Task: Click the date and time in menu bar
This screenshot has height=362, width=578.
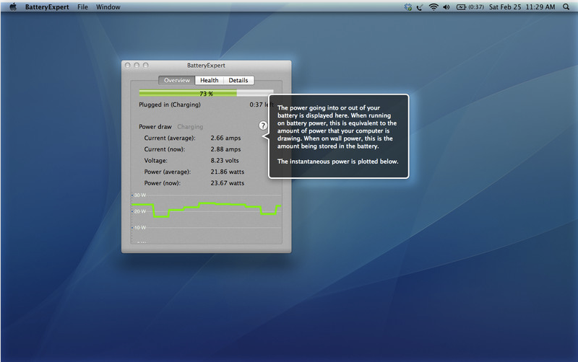Action: [522, 7]
